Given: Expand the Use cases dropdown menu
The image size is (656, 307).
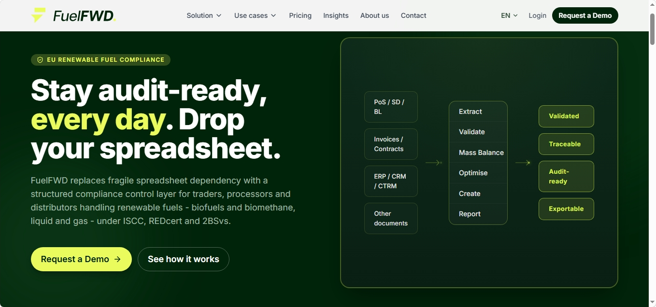Looking at the screenshot, I should coord(255,15).
